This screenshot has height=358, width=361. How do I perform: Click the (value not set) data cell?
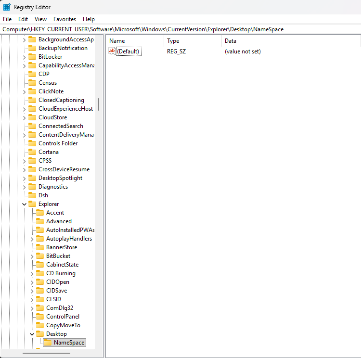click(243, 51)
